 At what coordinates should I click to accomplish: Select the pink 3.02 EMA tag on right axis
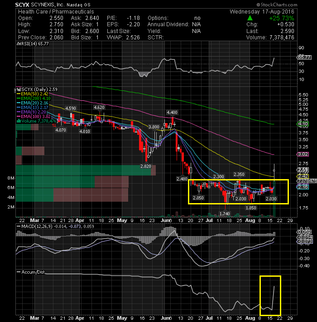(x=303, y=154)
